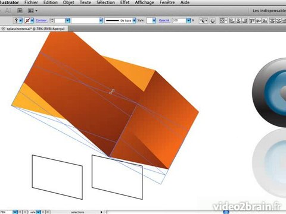Click the align to selection options icon
The image size is (286, 214).
(x=223, y=20)
